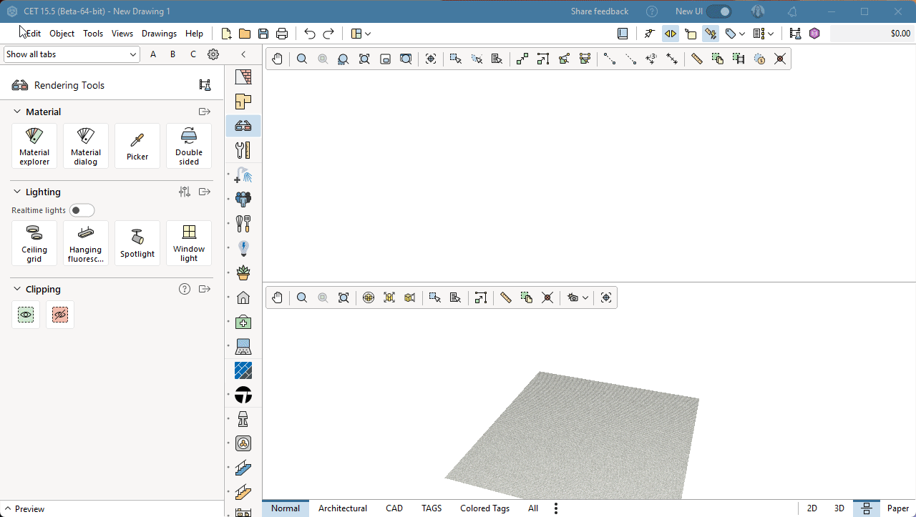Click the Share feedback link
The width and height of the screenshot is (916, 517).
click(599, 11)
